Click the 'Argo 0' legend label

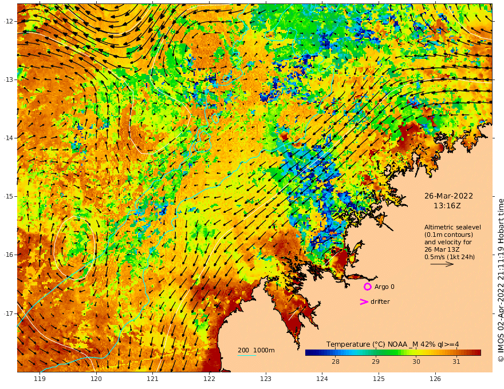(x=384, y=287)
